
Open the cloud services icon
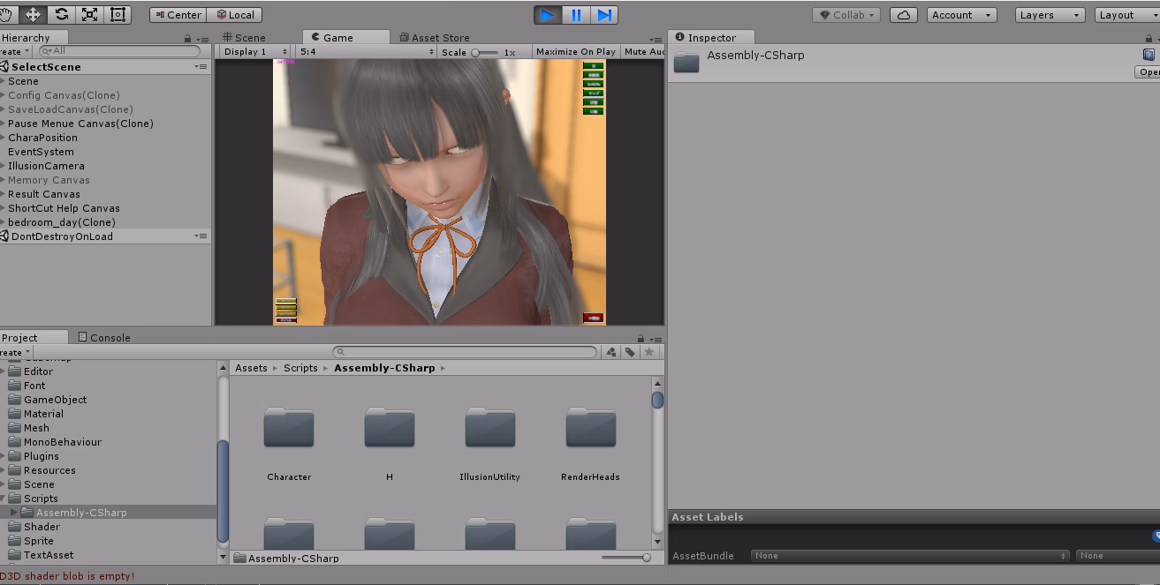[x=903, y=15]
